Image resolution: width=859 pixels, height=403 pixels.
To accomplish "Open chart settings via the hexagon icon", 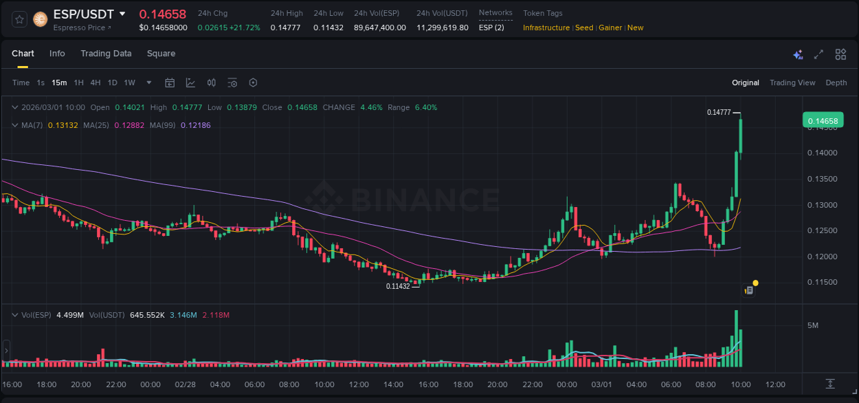I will point(253,83).
